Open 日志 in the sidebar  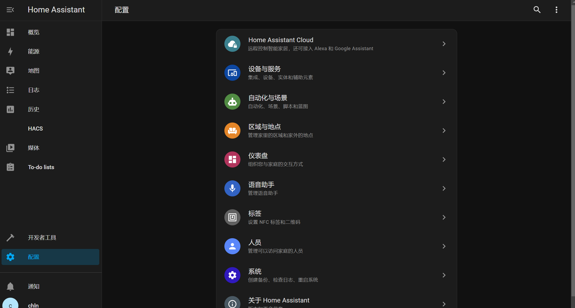coord(50,90)
